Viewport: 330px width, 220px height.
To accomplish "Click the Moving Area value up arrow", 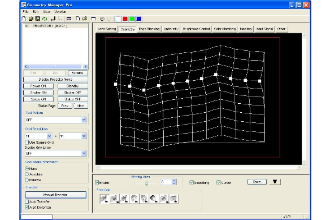I will (174, 181).
